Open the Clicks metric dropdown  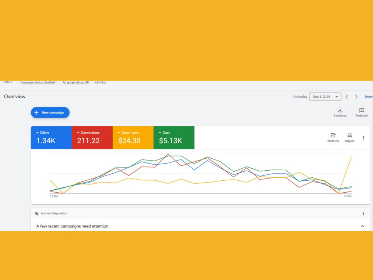(x=43, y=133)
